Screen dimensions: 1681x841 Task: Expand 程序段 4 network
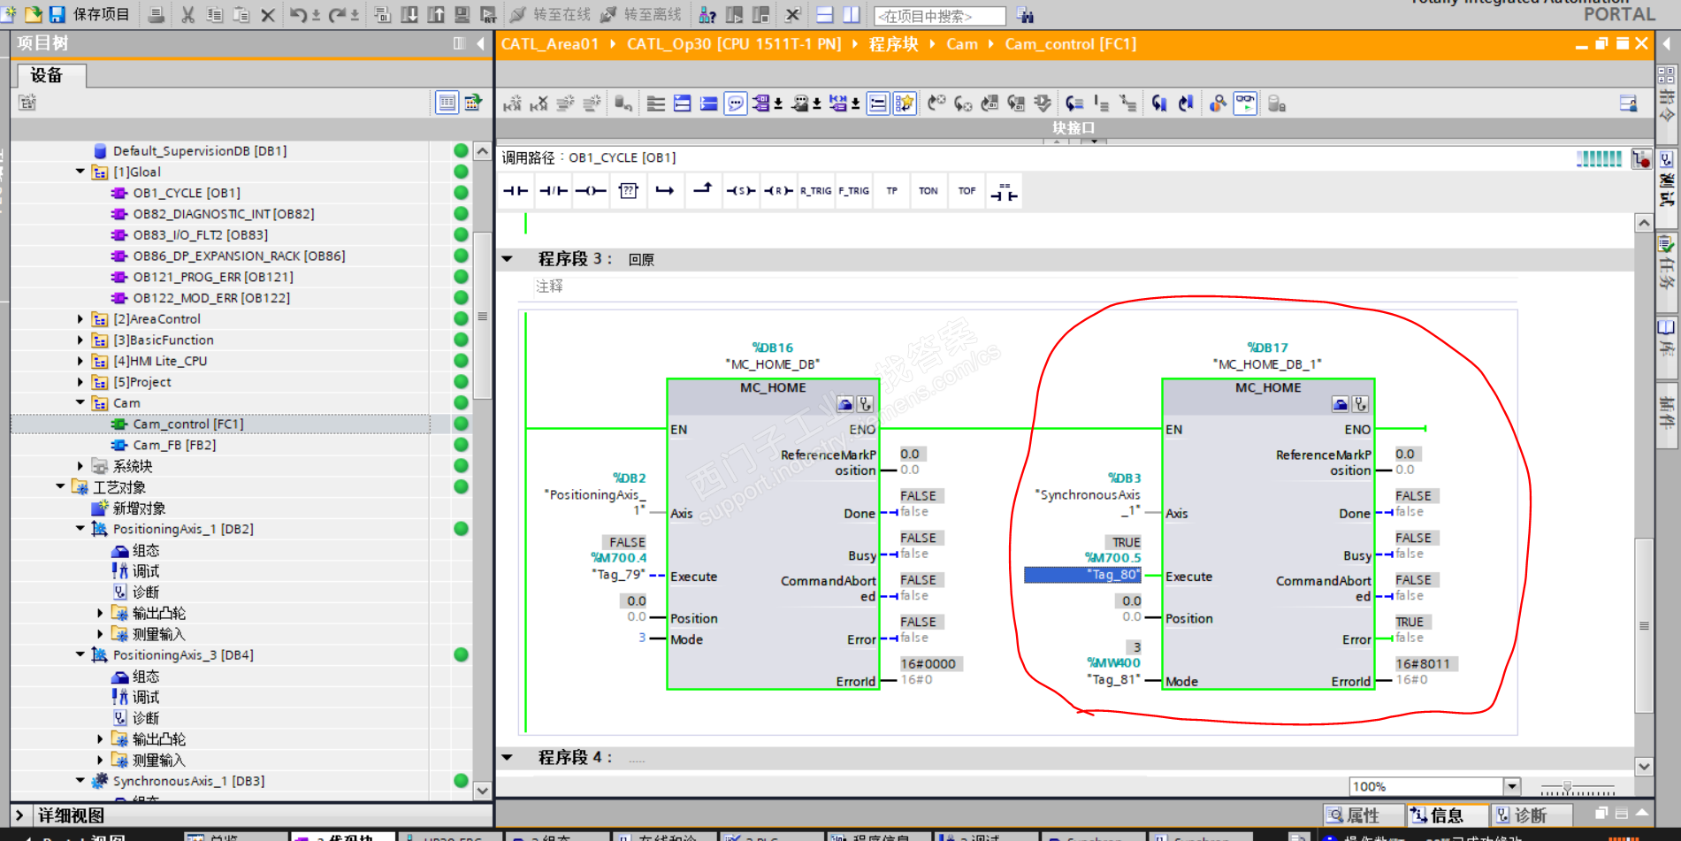click(x=508, y=758)
